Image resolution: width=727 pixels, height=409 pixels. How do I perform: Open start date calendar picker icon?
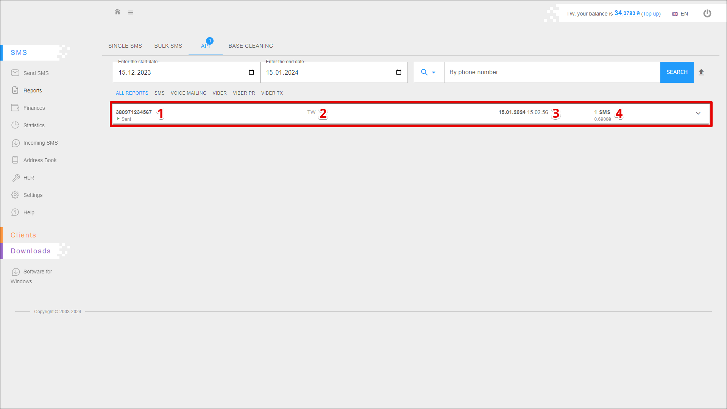click(x=251, y=72)
